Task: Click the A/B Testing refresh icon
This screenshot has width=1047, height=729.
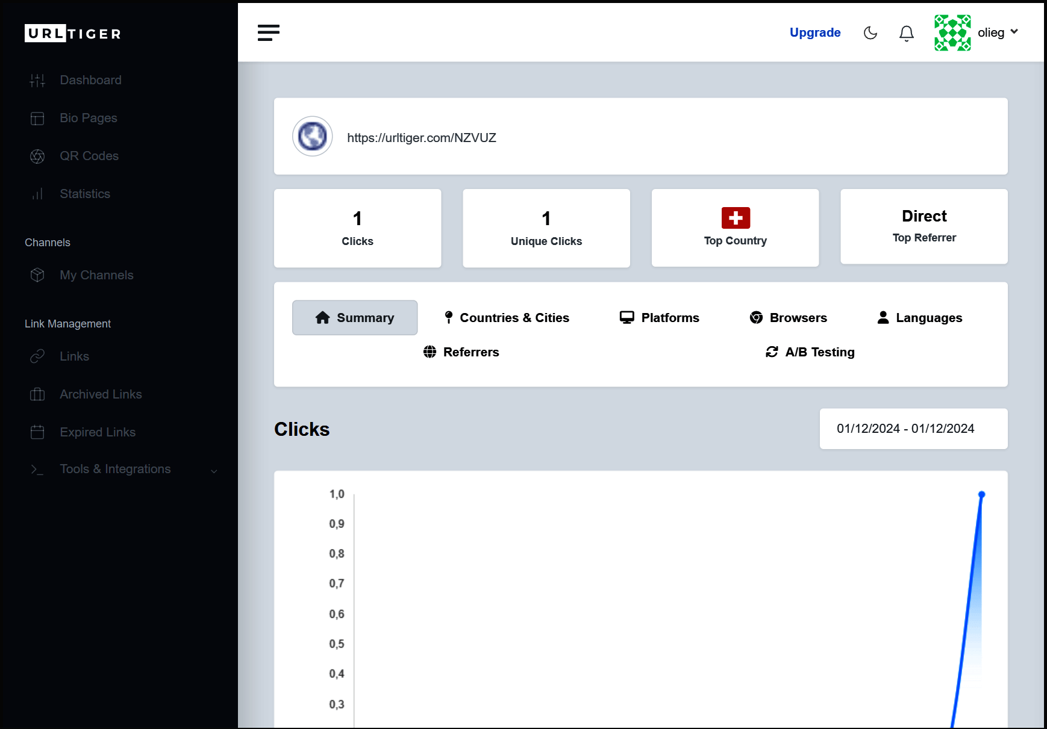Action: (772, 352)
